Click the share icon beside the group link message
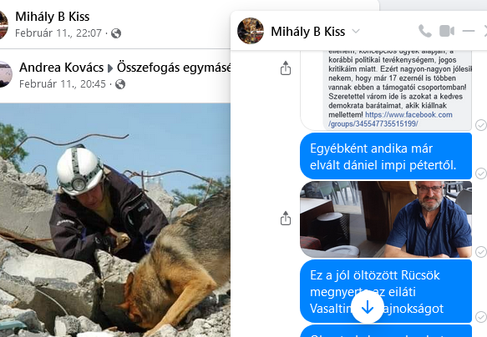 click(286, 68)
